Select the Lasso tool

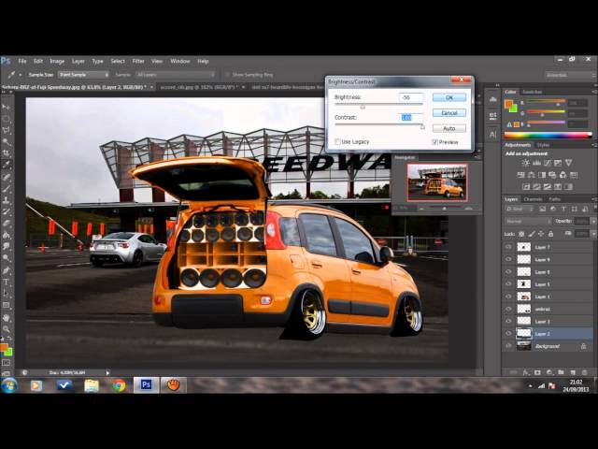point(7,131)
